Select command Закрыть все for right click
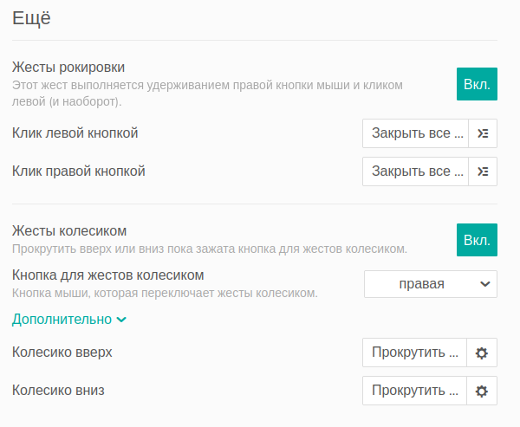This screenshot has width=520, height=427. click(415, 171)
